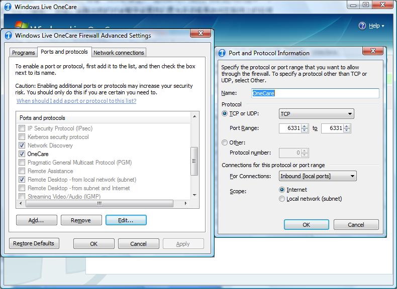Click the disabled Apply button
The width and height of the screenshot is (397, 289).
[x=183, y=244]
